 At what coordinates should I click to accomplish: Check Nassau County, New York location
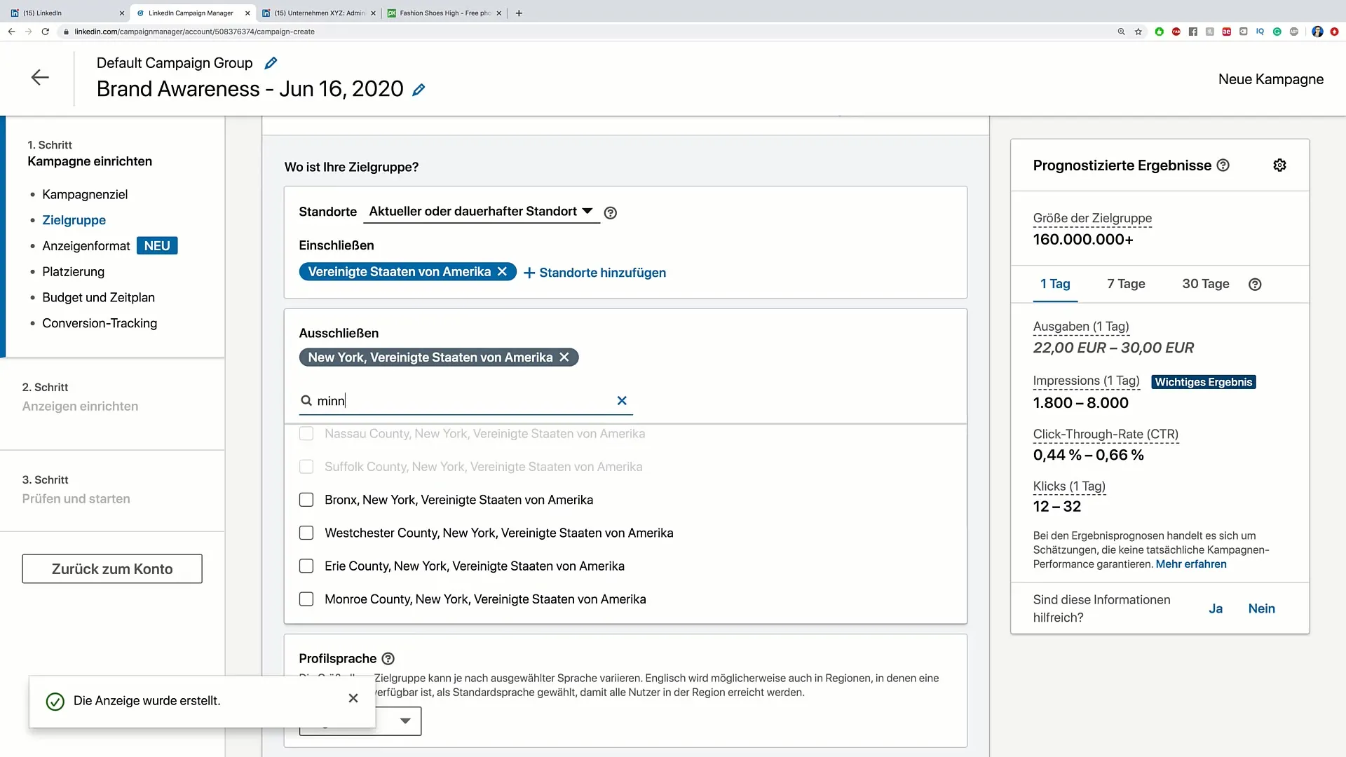[306, 434]
